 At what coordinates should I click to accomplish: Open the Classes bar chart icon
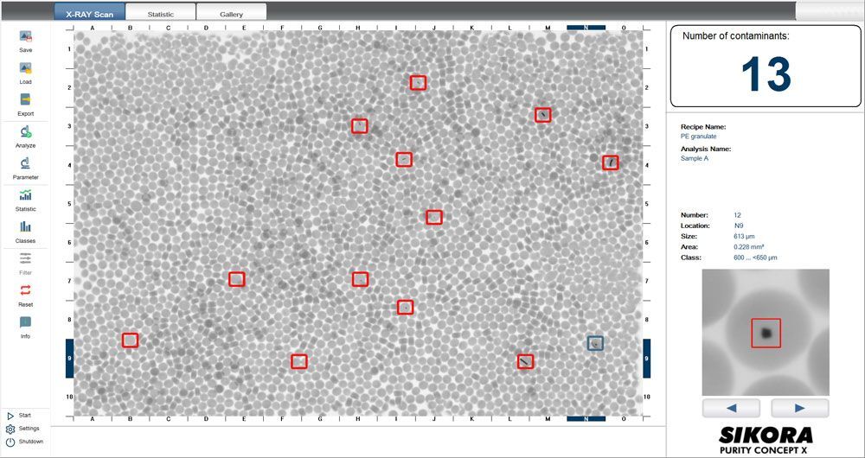click(x=25, y=227)
